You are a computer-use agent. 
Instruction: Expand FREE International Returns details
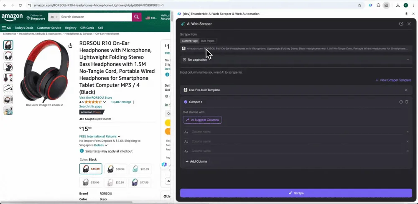point(100,136)
